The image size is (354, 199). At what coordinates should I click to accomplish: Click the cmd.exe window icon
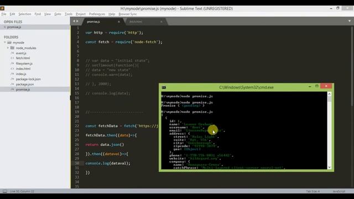click(x=164, y=87)
